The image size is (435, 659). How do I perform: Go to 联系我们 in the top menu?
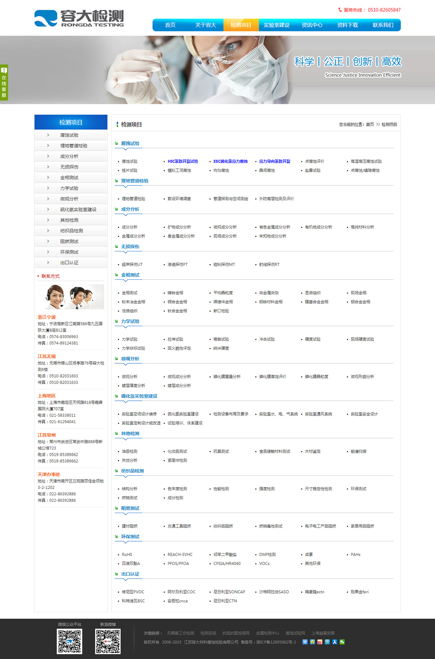[x=383, y=25]
